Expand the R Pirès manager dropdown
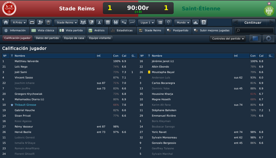The image size is (276, 158). pos(19,23)
